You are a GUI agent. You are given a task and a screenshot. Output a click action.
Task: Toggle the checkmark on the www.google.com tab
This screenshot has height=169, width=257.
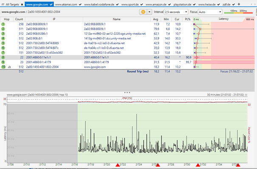click(x=51, y=4)
